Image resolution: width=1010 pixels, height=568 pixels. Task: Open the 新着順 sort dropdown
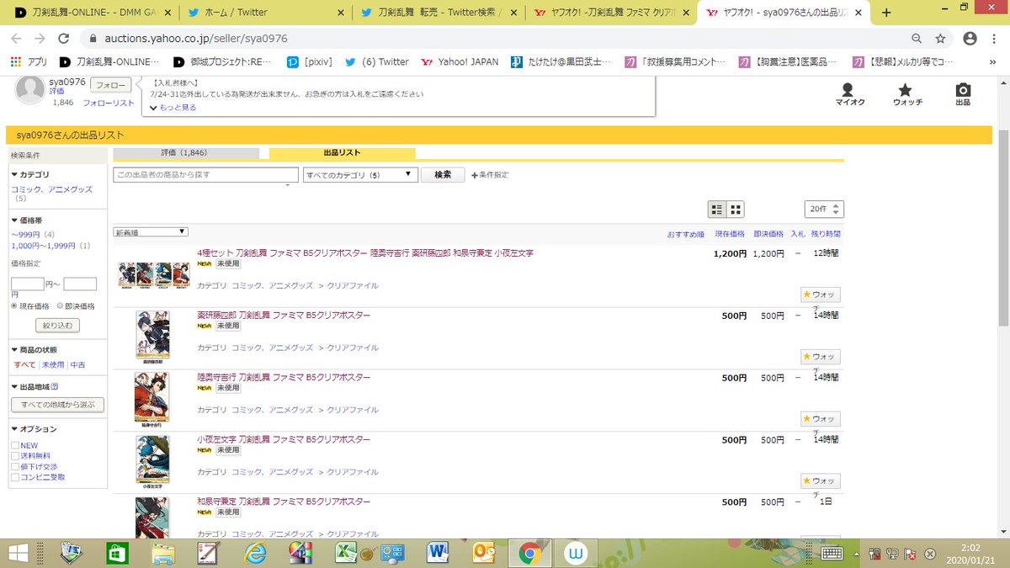click(x=151, y=231)
